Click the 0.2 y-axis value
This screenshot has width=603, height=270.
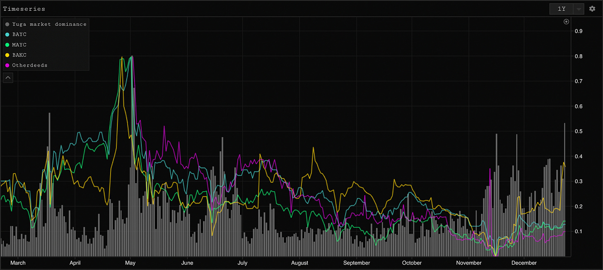pos(578,207)
